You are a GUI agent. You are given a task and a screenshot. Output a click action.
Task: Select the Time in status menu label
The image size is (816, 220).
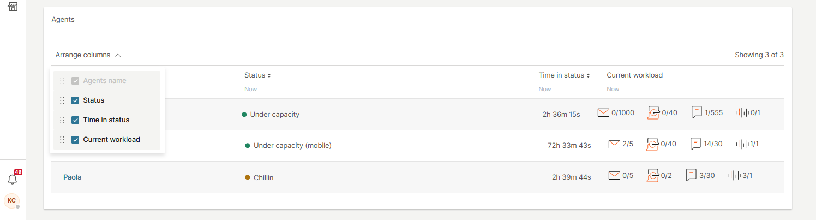[106, 120]
